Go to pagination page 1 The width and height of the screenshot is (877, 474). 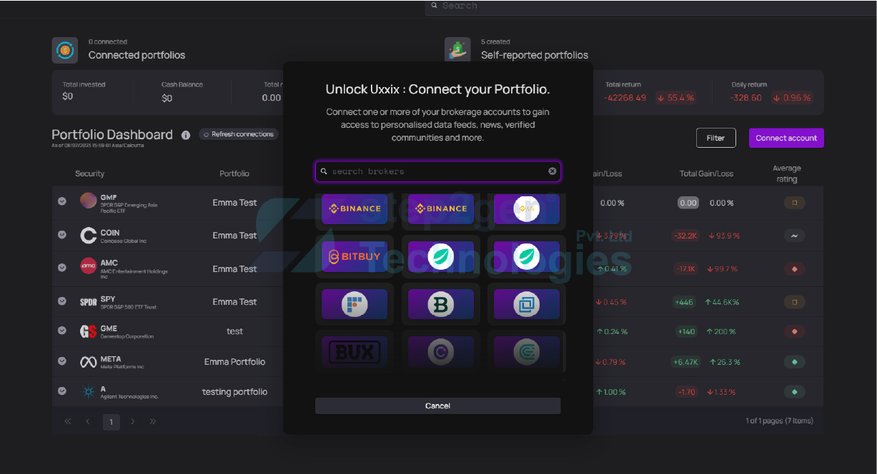click(x=111, y=422)
